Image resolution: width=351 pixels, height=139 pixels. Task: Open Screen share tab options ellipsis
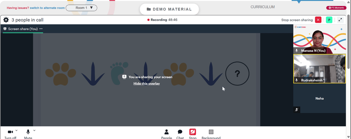pos(41,29)
